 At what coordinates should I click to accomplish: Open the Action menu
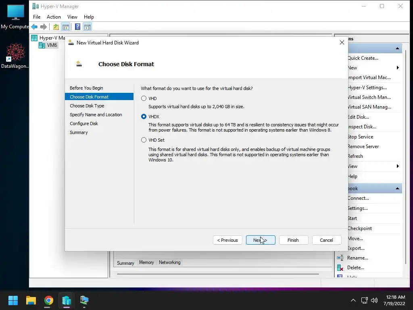point(54,17)
